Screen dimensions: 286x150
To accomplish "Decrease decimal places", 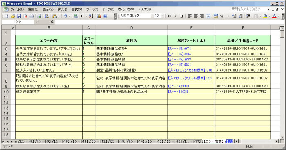I will (240, 16).
